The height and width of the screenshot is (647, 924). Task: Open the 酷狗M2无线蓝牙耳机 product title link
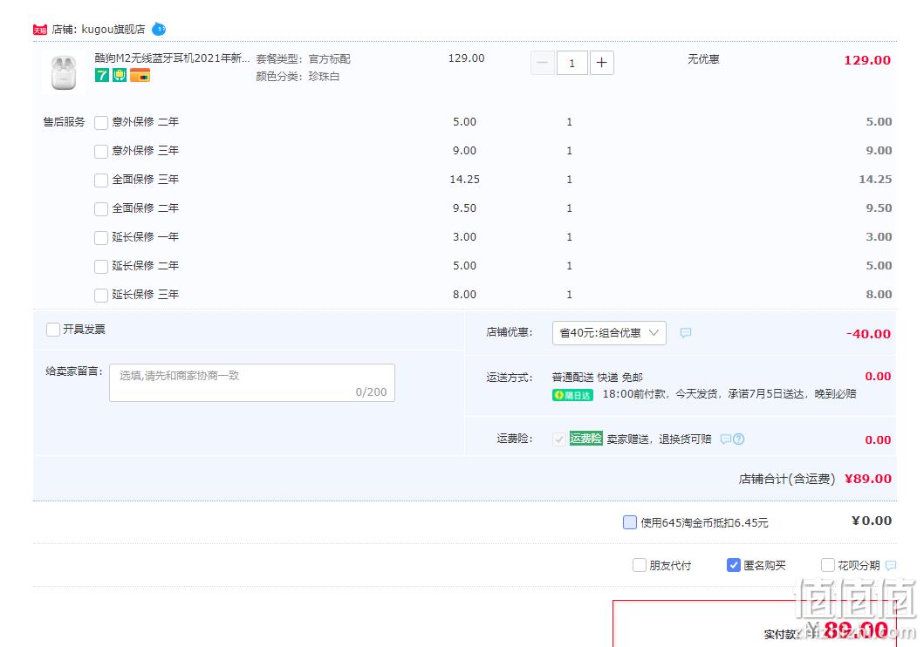pos(172,58)
